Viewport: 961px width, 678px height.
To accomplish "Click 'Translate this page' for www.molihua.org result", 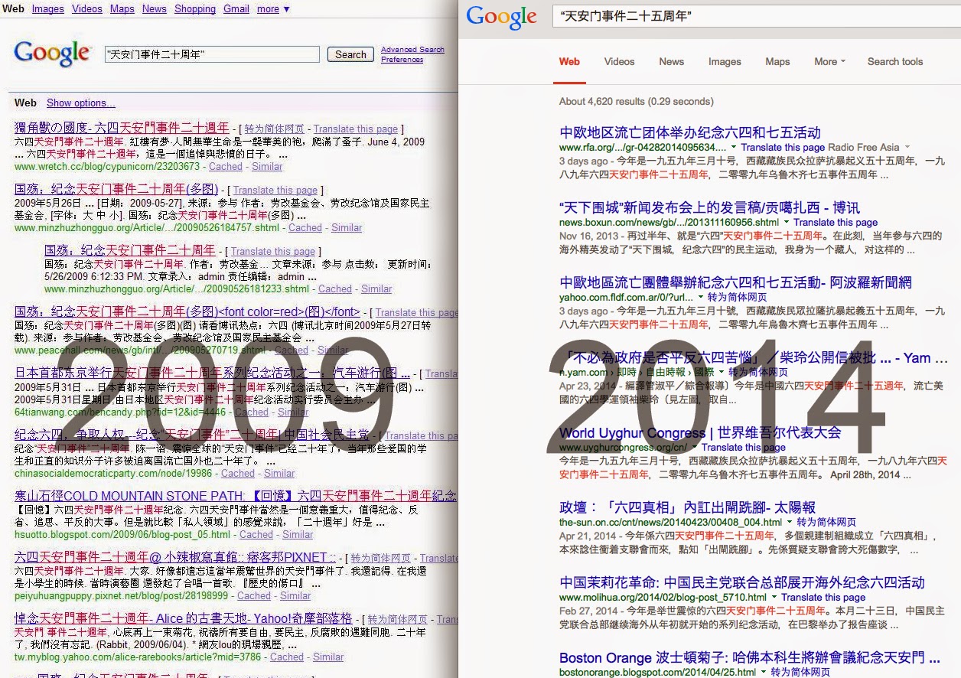I will [x=823, y=597].
